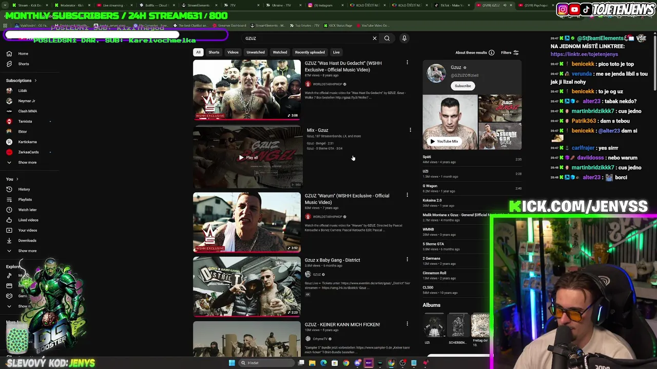Open the Gzuz x Baby Gang - District title

point(332,260)
